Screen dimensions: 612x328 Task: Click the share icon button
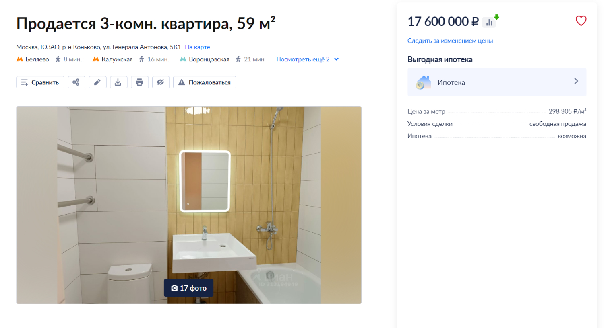point(76,82)
